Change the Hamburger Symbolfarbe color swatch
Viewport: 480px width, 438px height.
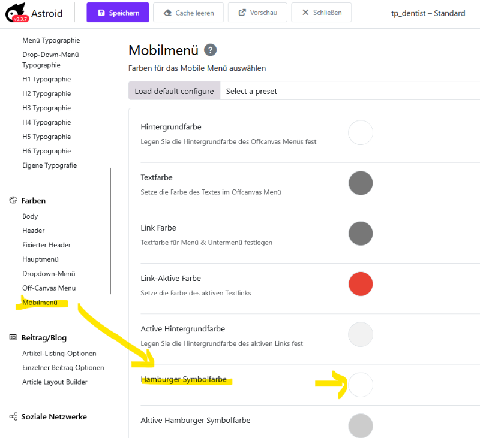[x=361, y=384]
